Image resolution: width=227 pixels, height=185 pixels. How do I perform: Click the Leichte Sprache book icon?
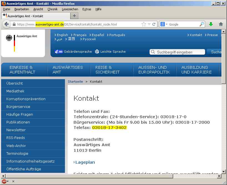coord(97,52)
